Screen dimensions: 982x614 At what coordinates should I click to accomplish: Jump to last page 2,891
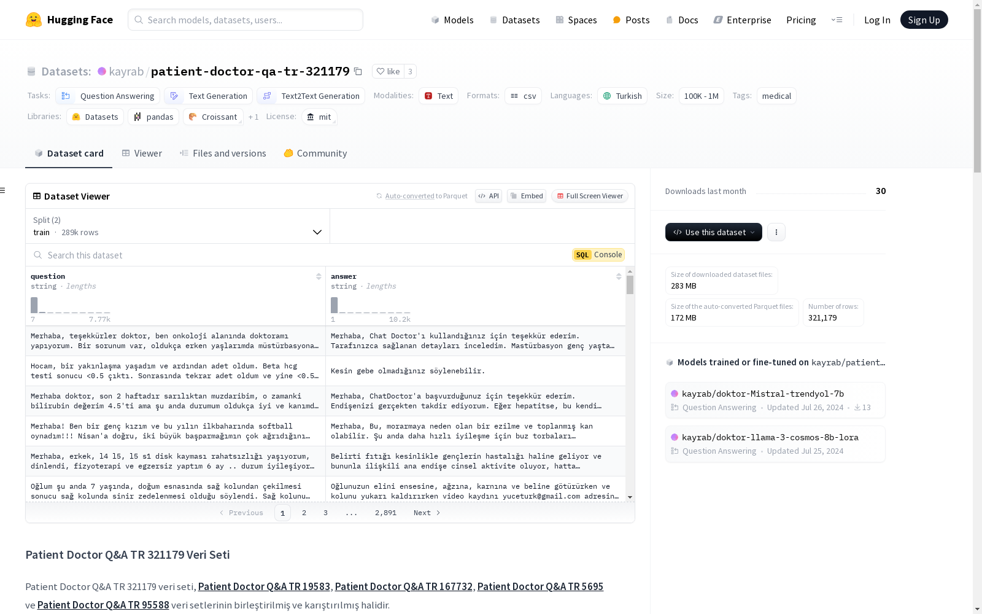point(385,513)
